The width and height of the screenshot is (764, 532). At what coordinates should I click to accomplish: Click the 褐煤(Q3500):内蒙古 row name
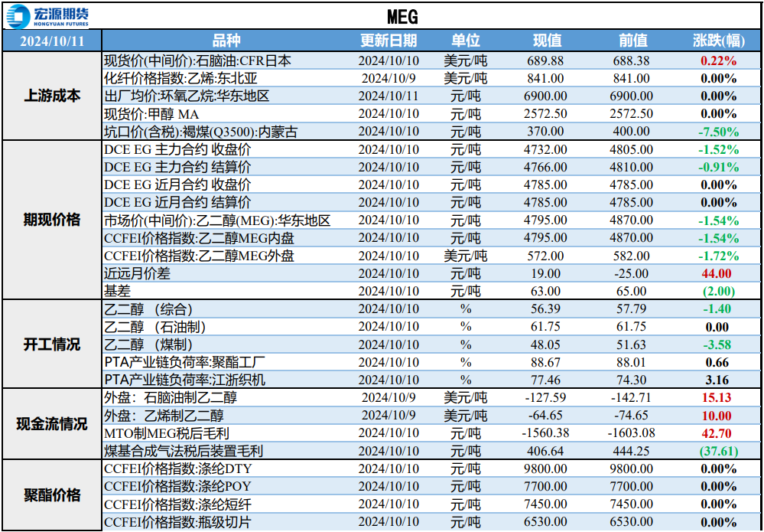(200, 132)
